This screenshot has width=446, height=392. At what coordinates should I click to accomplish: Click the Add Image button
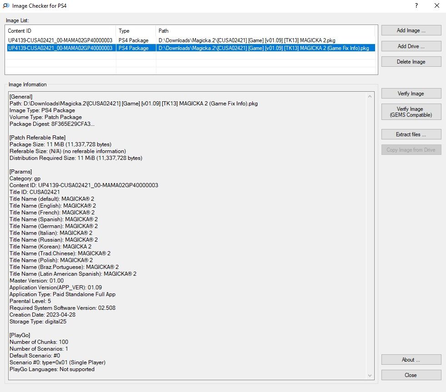click(x=411, y=30)
